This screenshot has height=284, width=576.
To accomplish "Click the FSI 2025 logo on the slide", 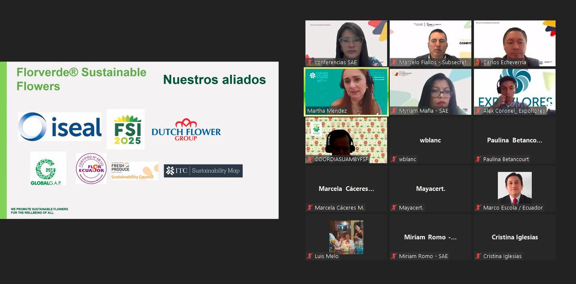I will 125,129.
